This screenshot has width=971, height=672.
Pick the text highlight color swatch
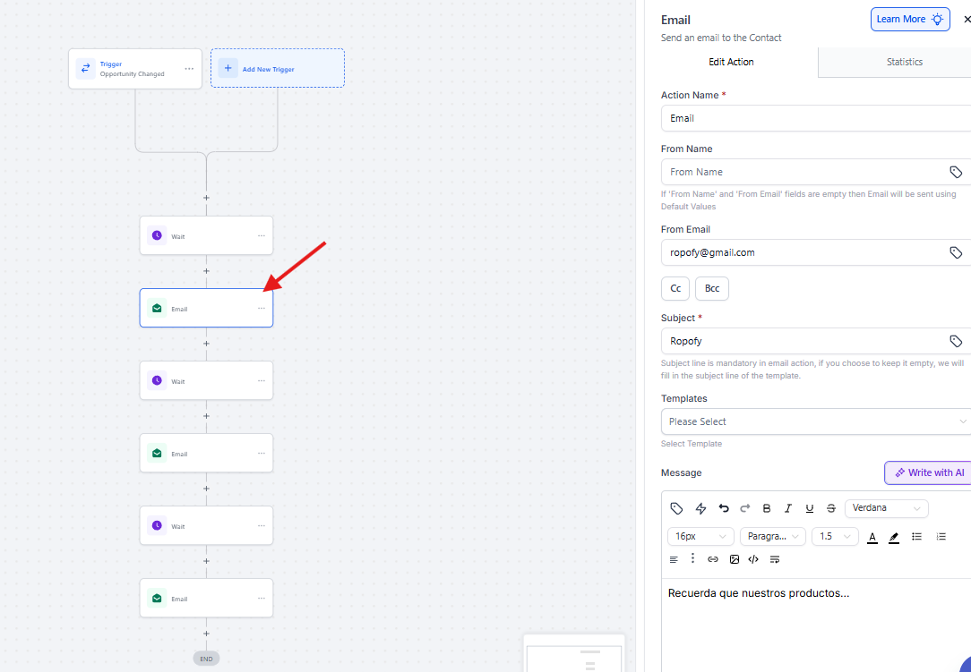893,537
